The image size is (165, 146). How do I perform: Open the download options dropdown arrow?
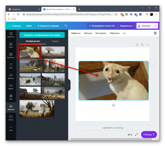[155, 26]
